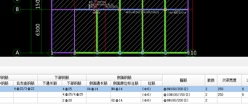Click the 侧面钢筋 group header
Image resolution: width=248 pixels, height=109 pixels.
click(x=124, y=78)
